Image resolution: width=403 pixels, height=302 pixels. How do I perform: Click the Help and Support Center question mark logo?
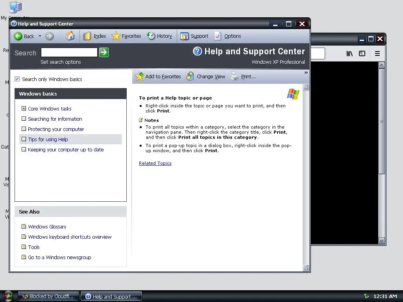click(197, 51)
